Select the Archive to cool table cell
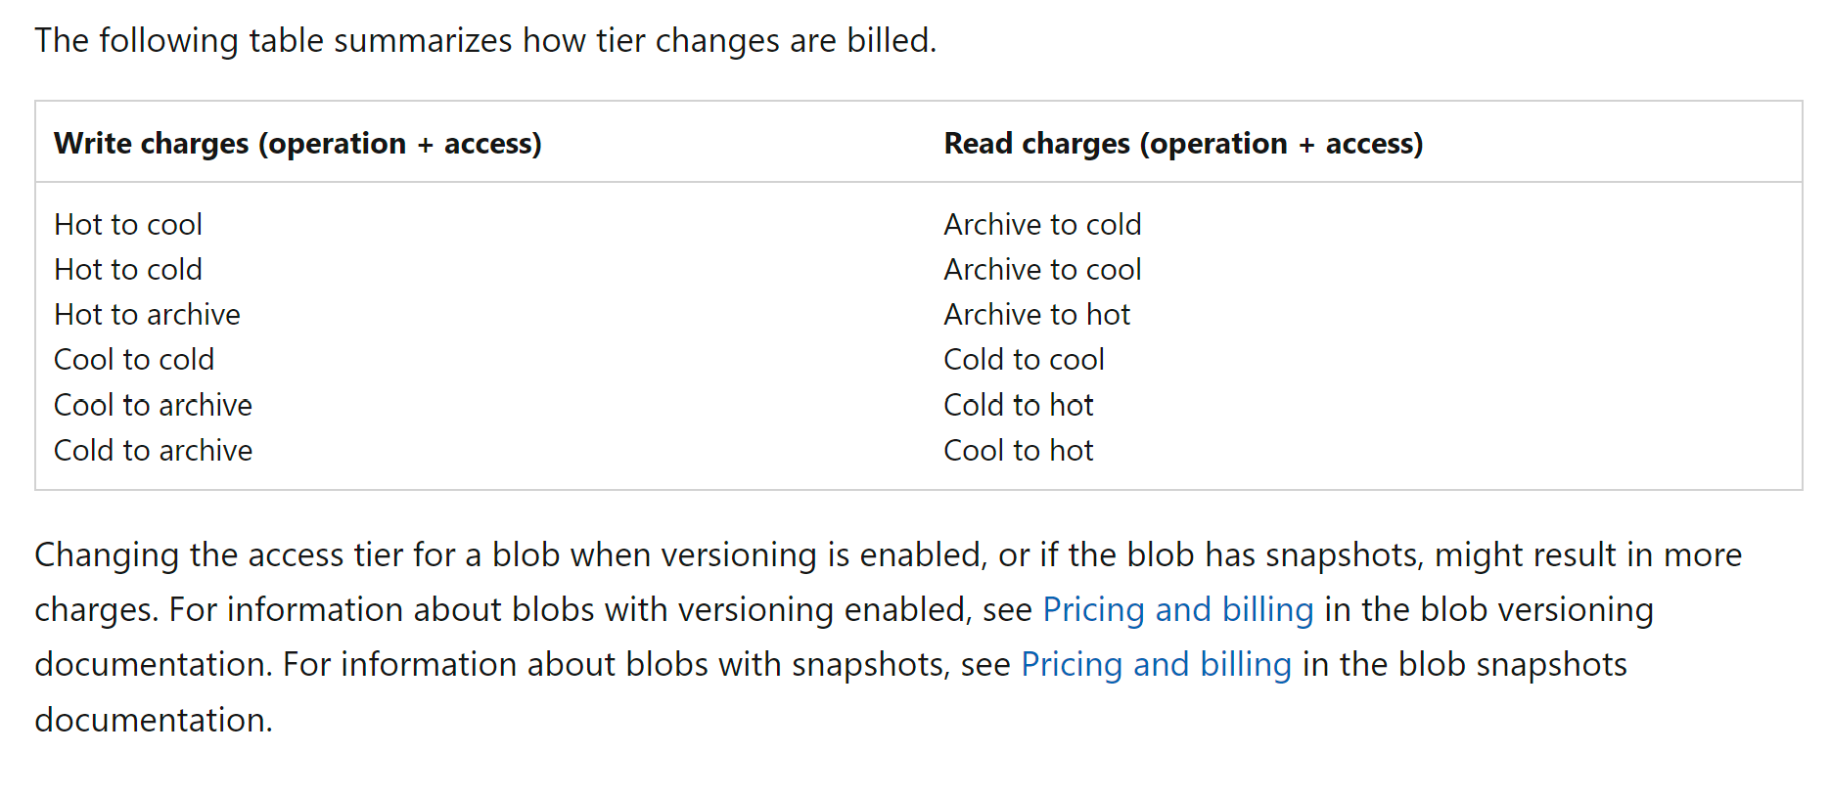1830x797 pixels. coord(1042,269)
